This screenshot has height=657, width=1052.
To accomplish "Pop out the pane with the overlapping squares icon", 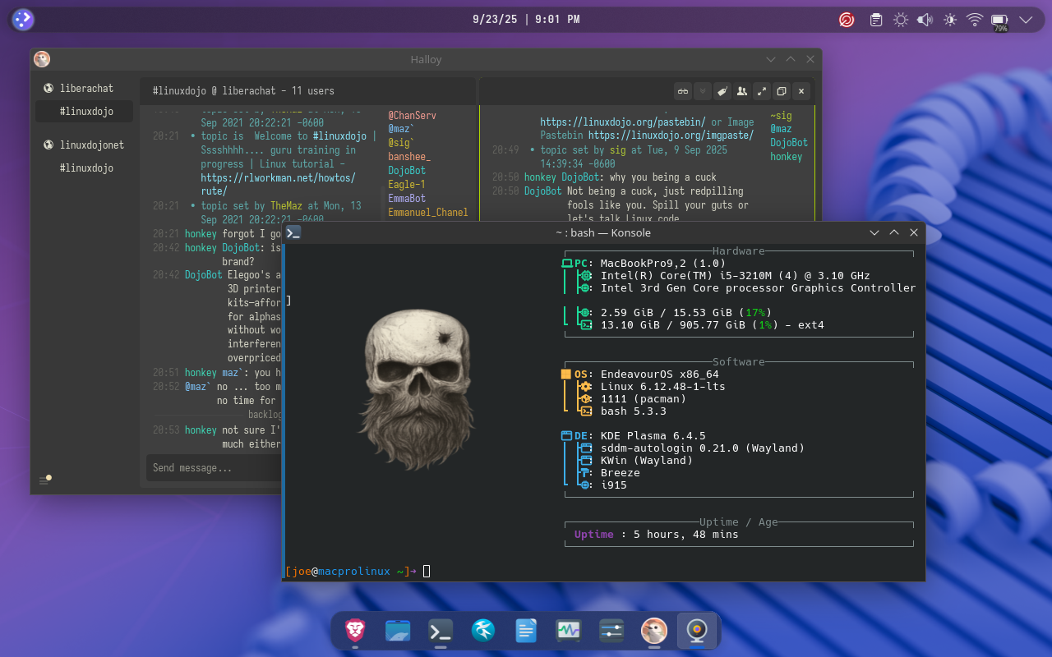I will 782,91.
